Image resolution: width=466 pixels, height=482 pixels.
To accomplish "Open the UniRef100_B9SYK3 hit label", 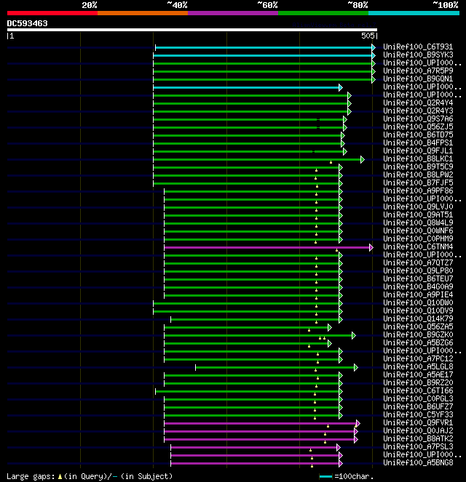I will tap(418, 55).
